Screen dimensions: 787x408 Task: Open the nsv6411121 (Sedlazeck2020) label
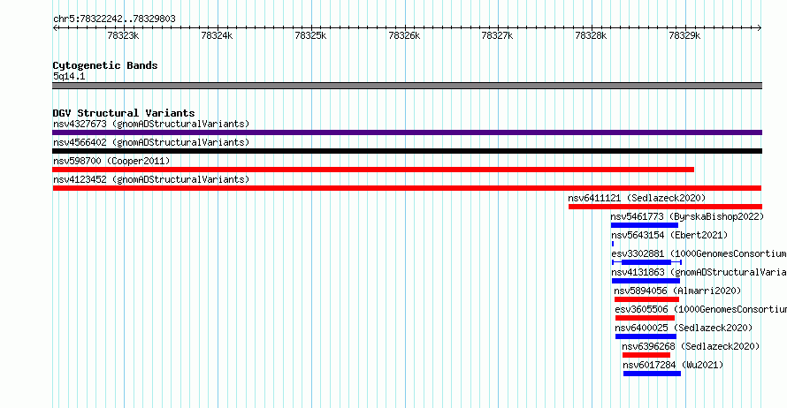point(637,198)
